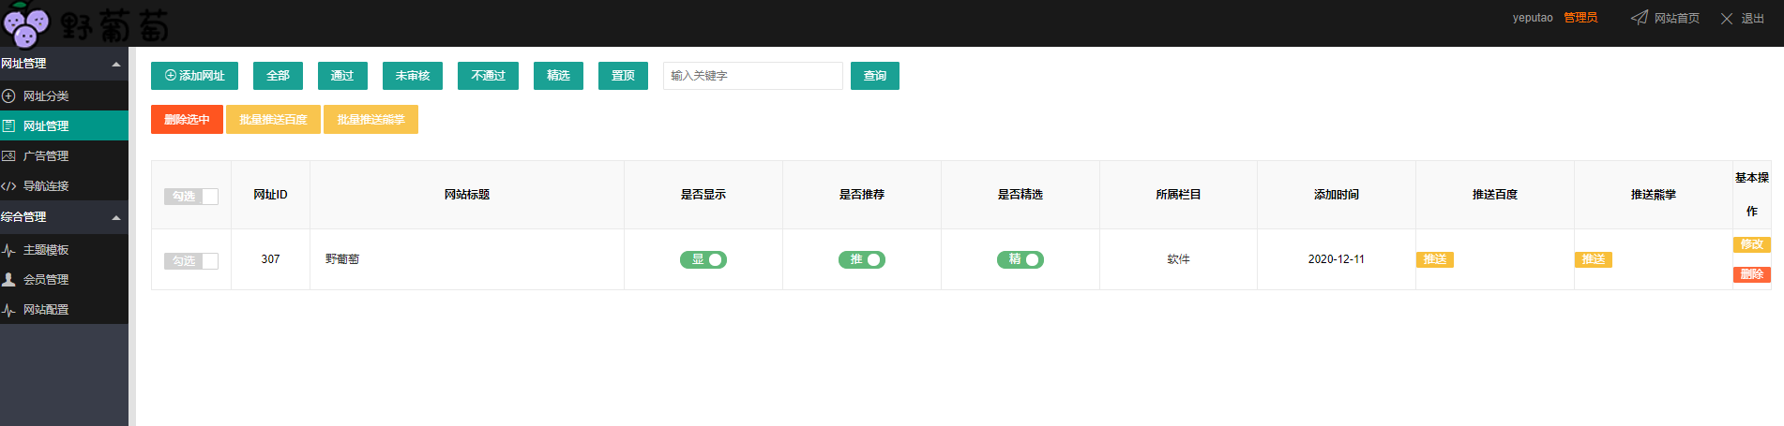Click 批量推送熊掌 button
Image resolution: width=1784 pixels, height=426 pixels.
click(370, 120)
